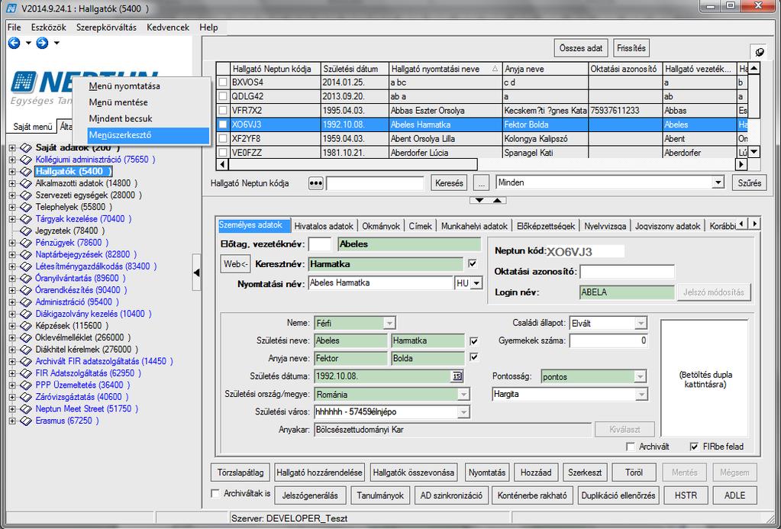
Task: Open the Születési ország dropdown showing Románia
Action: 463,395
